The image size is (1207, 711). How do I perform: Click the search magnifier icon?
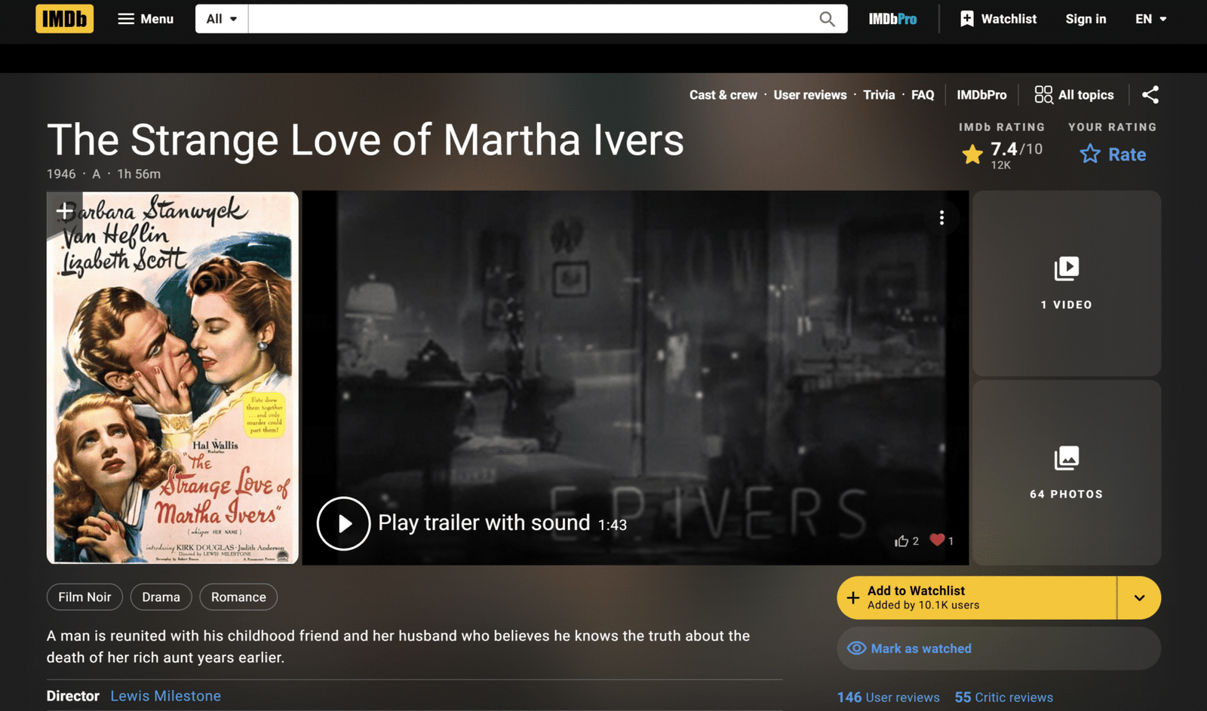pyautogui.click(x=827, y=19)
